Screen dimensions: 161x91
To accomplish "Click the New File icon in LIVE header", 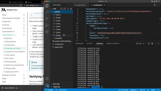I will pos(61,9).
